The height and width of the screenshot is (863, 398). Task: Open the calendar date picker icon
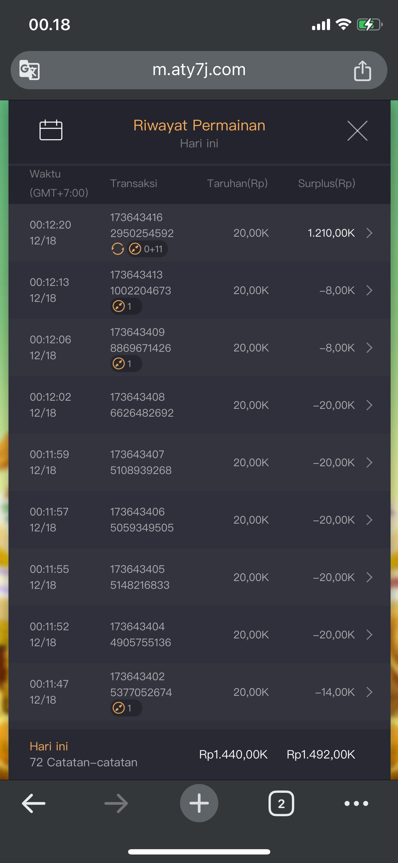click(51, 130)
